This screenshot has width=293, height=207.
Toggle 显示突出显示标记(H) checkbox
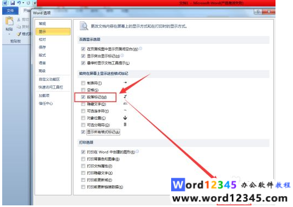(x=83, y=56)
